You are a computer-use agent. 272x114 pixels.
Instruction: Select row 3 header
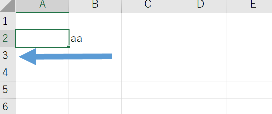click(x=8, y=55)
